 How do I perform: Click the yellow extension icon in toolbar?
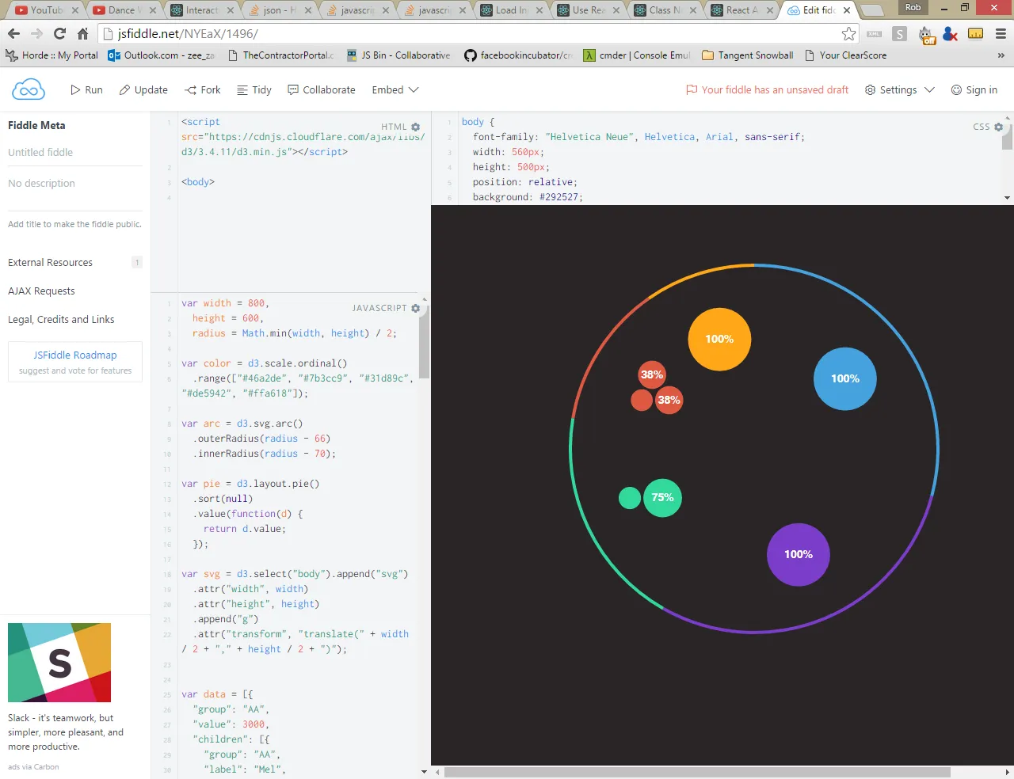click(x=976, y=33)
